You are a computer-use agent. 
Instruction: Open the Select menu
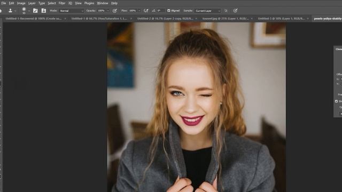[x=52, y=3]
